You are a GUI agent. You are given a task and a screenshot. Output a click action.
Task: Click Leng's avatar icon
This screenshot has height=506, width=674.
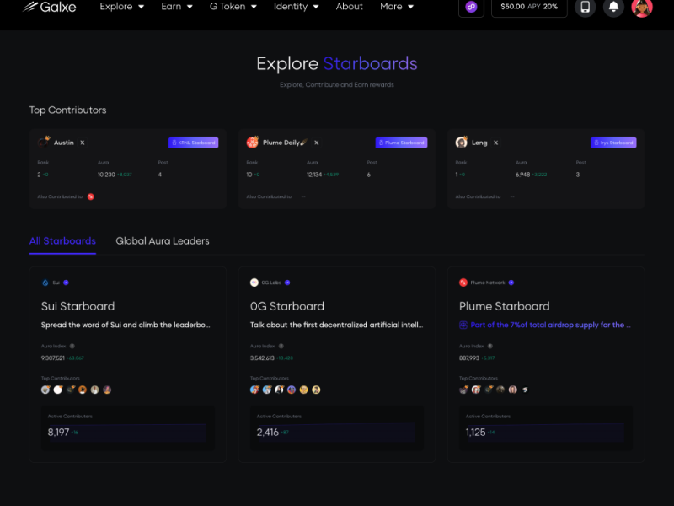tap(462, 142)
